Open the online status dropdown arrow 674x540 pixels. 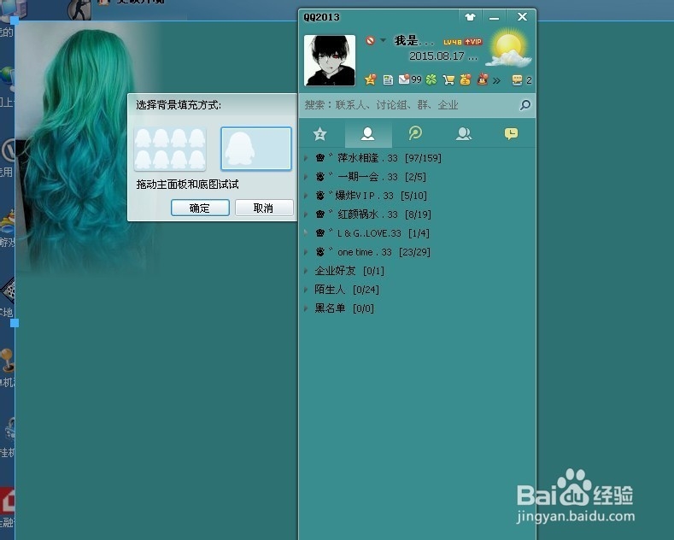[x=383, y=40]
